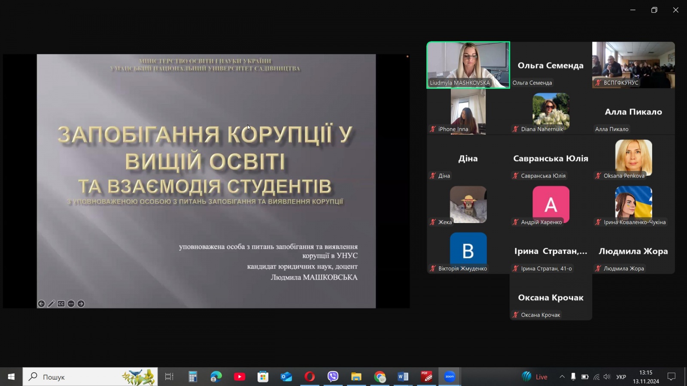Switch the УКР input language

[621, 377]
